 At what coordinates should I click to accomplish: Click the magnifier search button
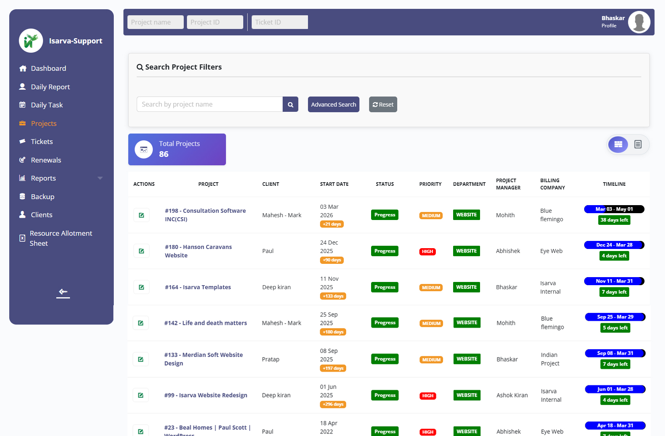pos(290,105)
